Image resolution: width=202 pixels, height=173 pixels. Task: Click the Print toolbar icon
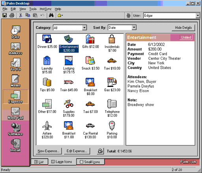pos(12,15)
